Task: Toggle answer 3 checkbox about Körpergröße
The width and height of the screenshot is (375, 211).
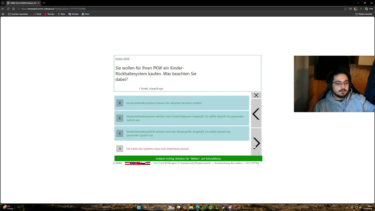Action: 120,133
